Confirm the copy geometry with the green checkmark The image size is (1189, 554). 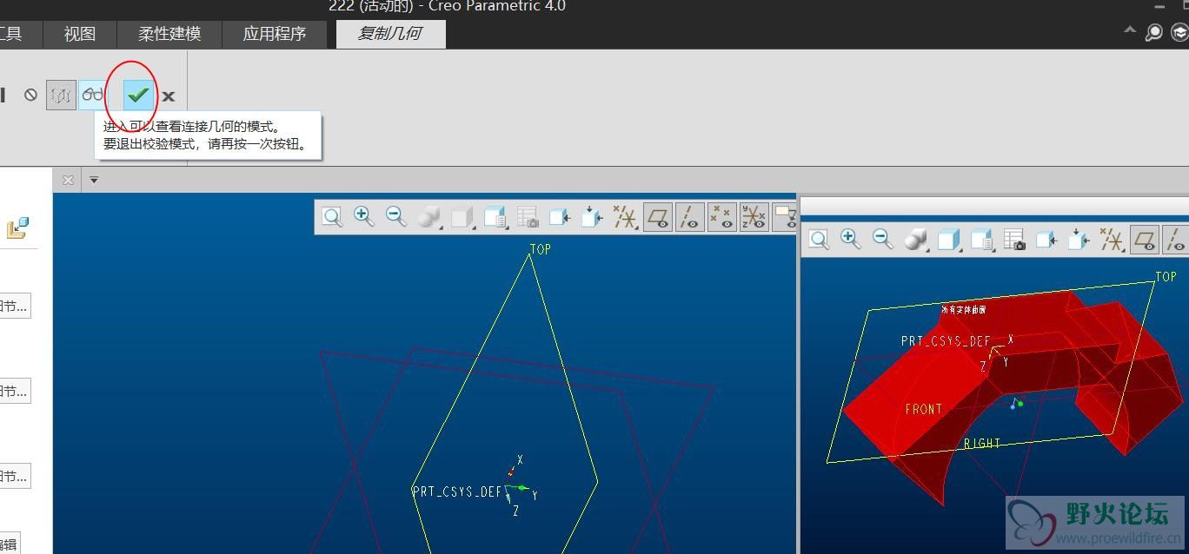(x=137, y=95)
